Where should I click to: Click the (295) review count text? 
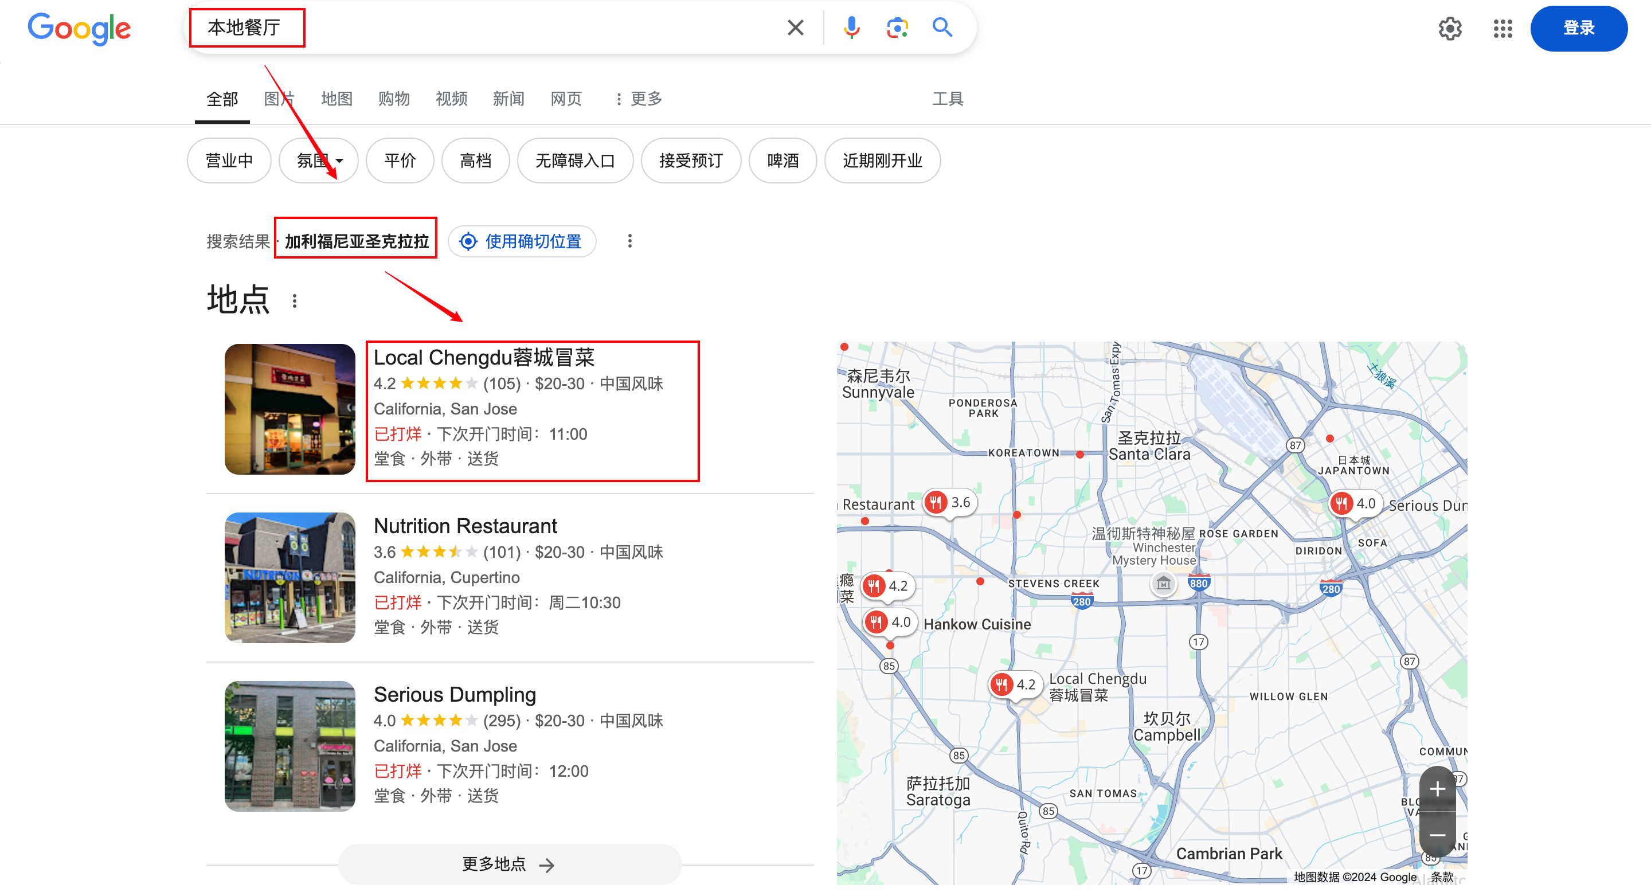[x=501, y=721]
